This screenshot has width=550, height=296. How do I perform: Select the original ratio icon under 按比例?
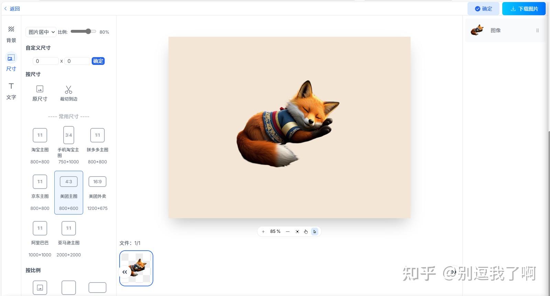point(40,288)
